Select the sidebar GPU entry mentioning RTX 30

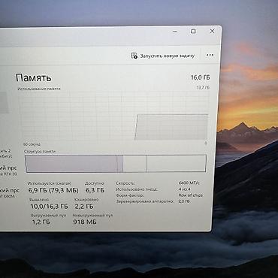click(x=9, y=171)
